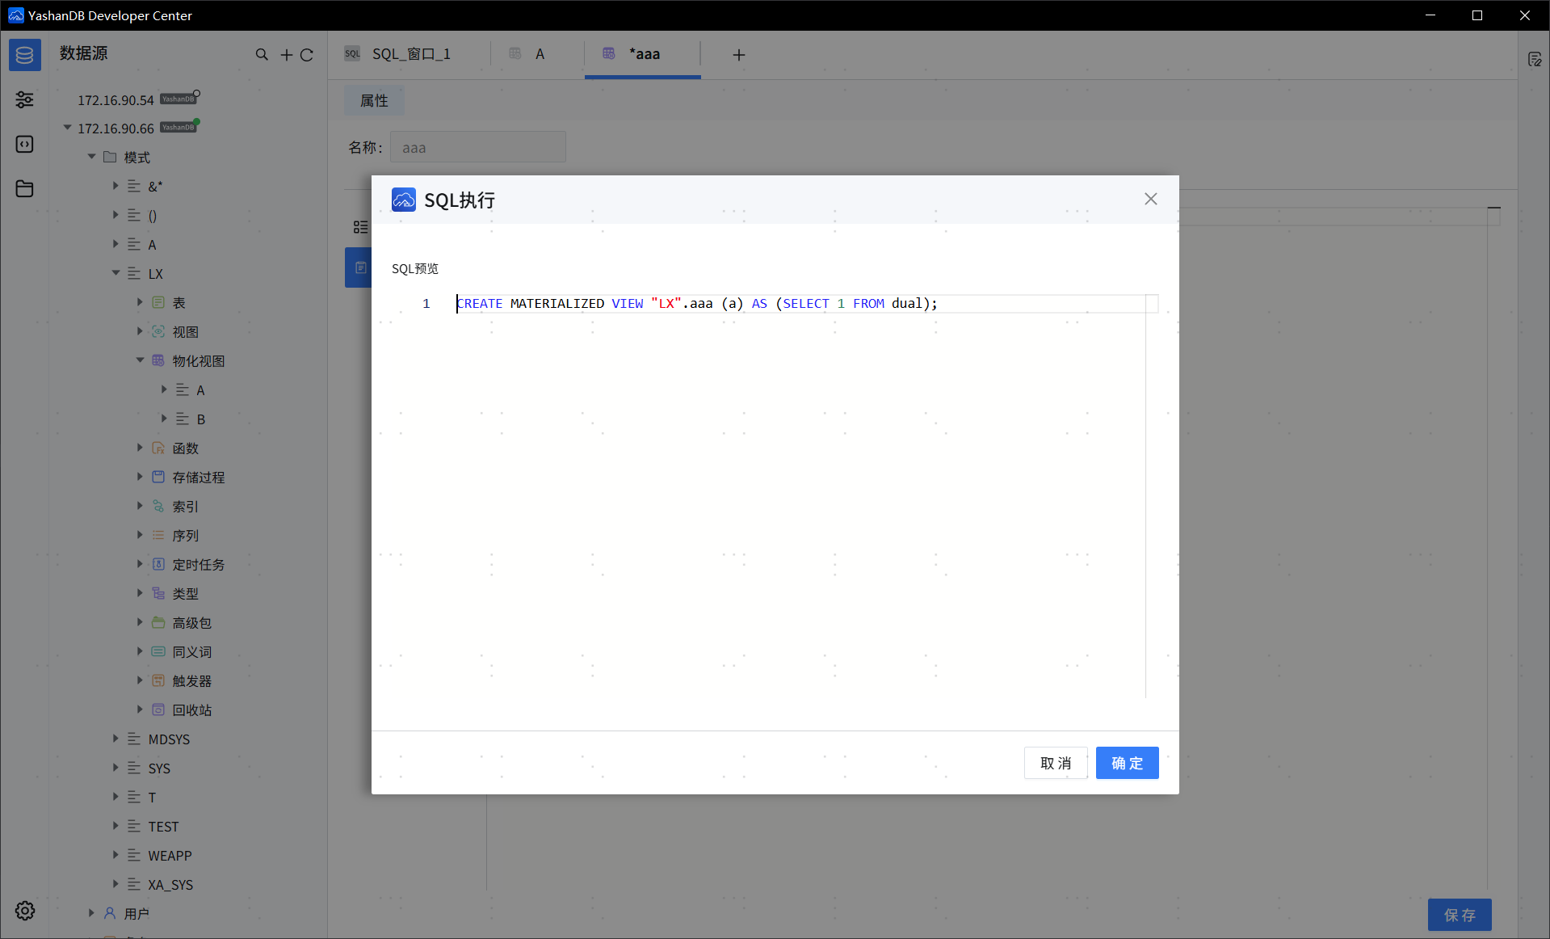Viewport: 1550px width, 939px height.
Task: Add a new data source with plus icon
Action: pos(286,54)
